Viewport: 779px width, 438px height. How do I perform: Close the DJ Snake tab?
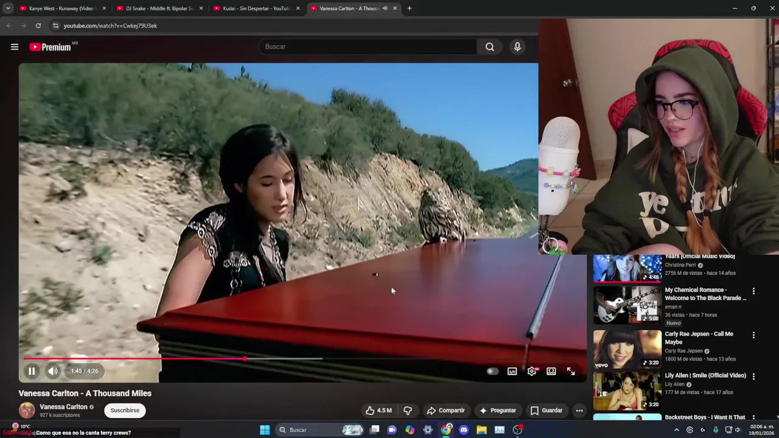201,9
